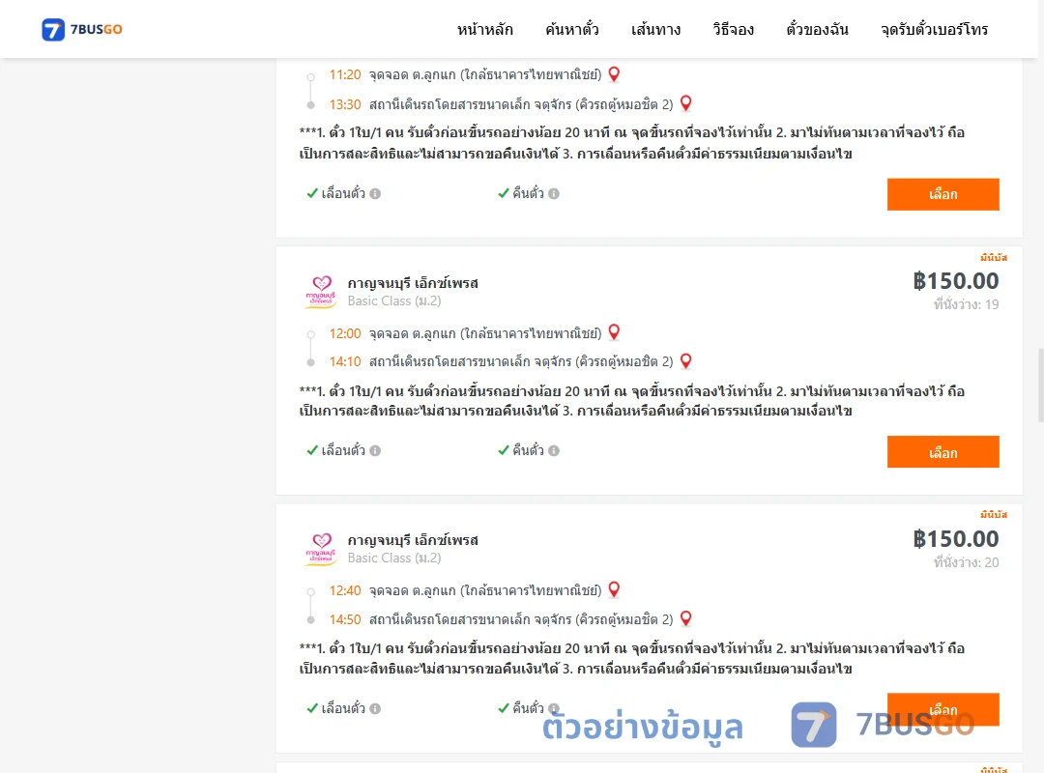Image resolution: width=1044 pixels, height=773 pixels.
Task: Click info icon beside เลื่อนตั๋ว on 12:00 trip
Action: [375, 450]
